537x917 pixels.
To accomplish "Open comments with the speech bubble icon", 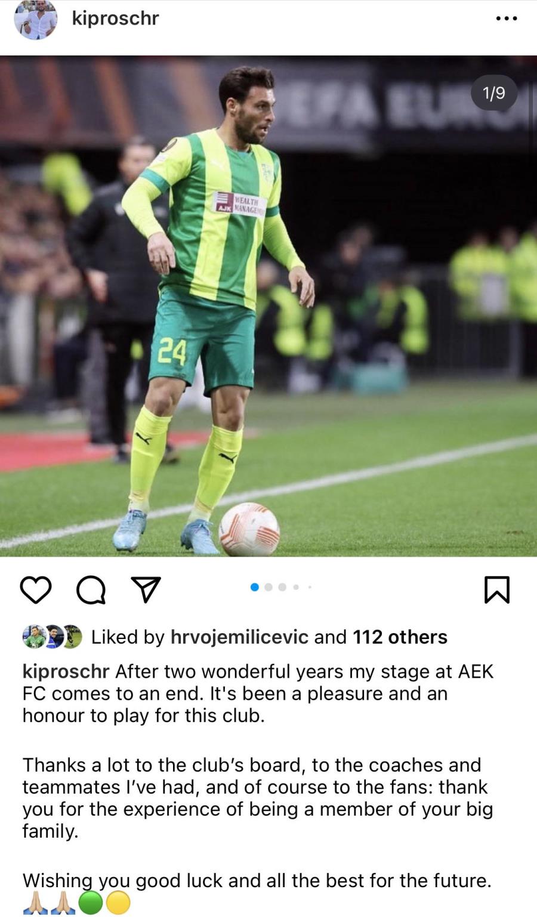I will point(91,590).
